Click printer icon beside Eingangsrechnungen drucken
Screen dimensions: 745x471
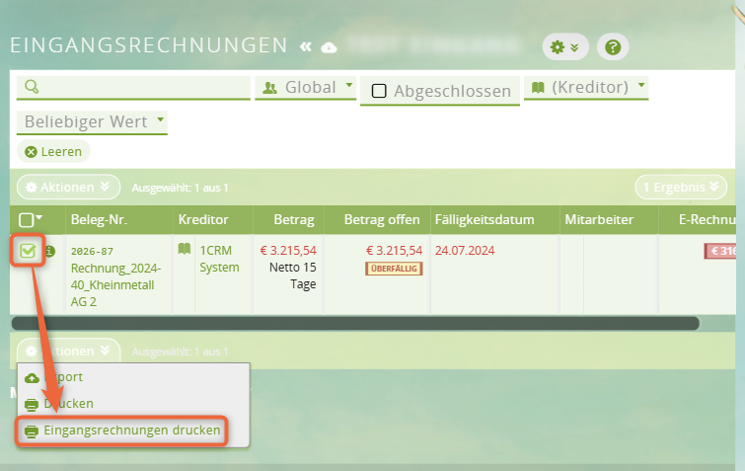tap(32, 432)
